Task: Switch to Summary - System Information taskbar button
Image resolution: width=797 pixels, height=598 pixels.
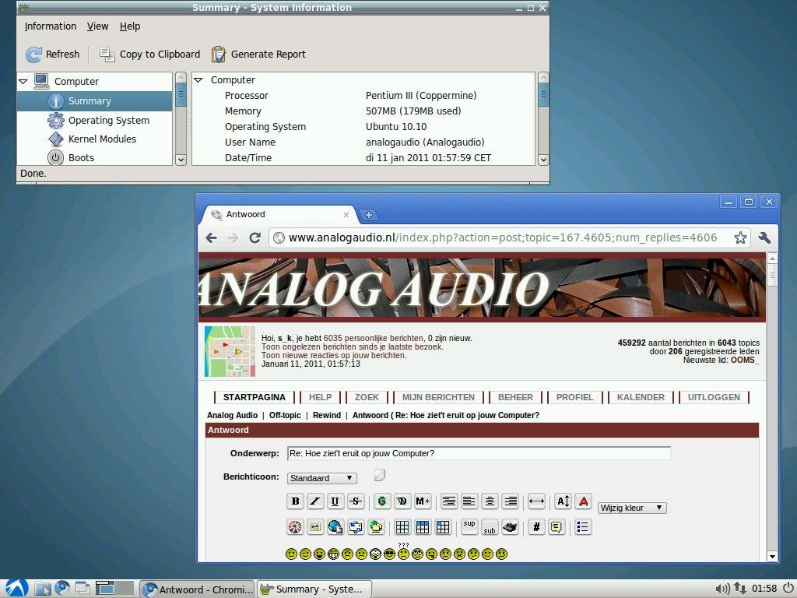Action: [x=314, y=589]
